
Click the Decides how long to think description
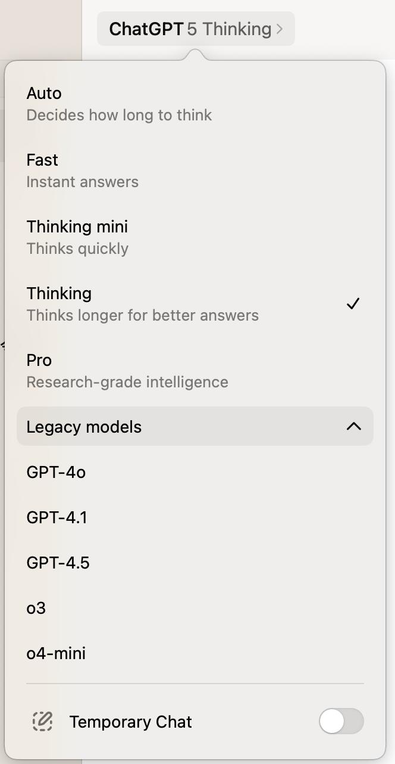(119, 115)
